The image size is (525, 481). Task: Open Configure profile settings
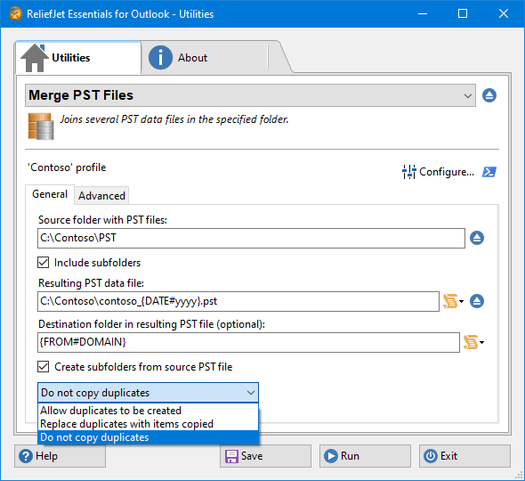point(439,172)
